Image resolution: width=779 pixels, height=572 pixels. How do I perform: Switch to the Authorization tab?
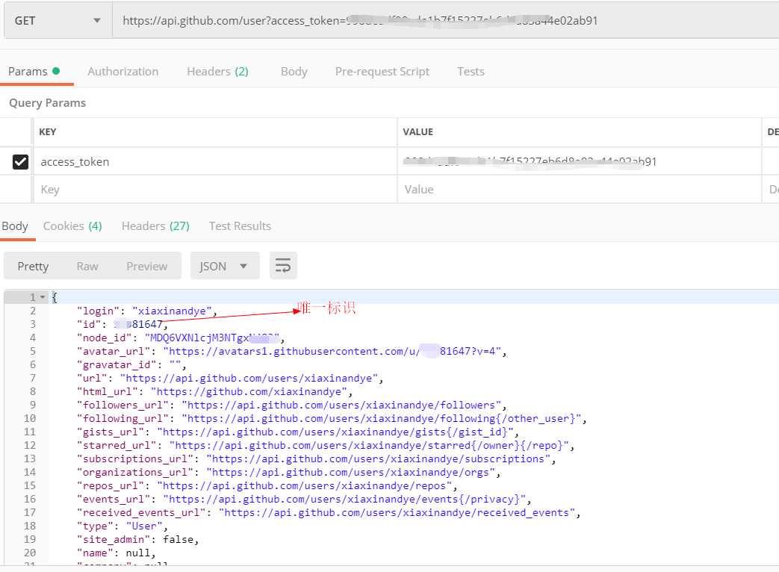click(122, 72)
